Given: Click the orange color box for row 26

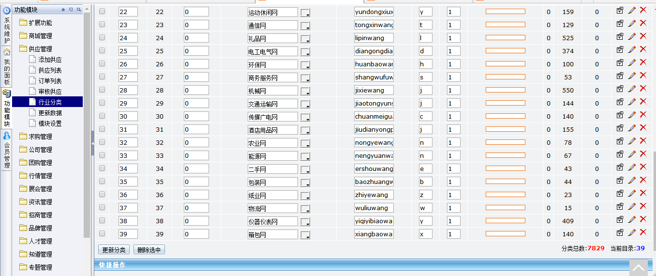Looking at the screenshot, I should (505, 64).
